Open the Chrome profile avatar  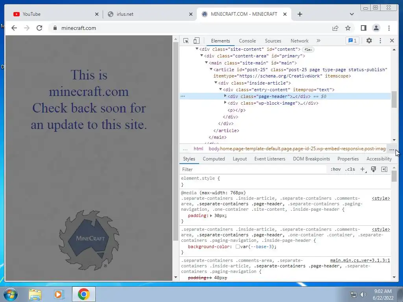pos(376,28)
